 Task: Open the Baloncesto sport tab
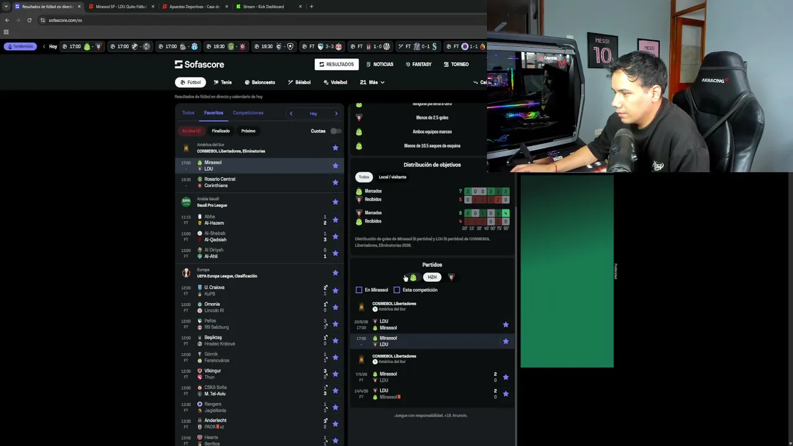[x=260, y=82]
